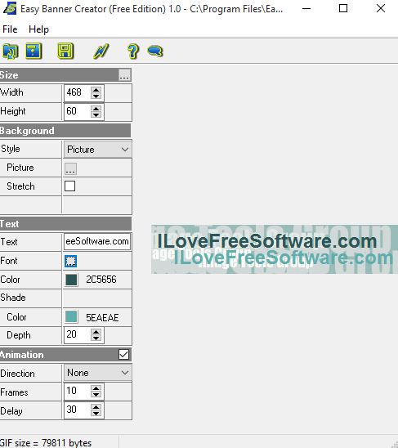
Task: Maximize the Easy Banner Creator window
Action: (343, 8)
